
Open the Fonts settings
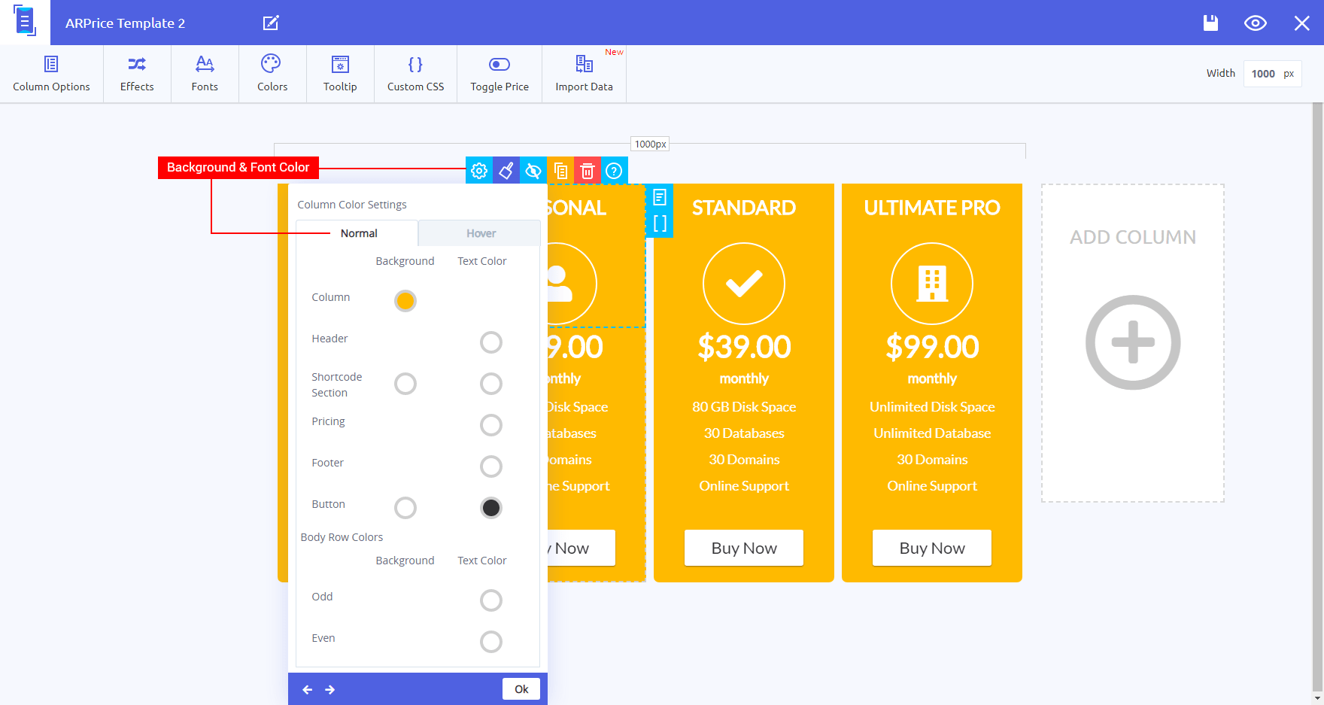click(205, 74)
